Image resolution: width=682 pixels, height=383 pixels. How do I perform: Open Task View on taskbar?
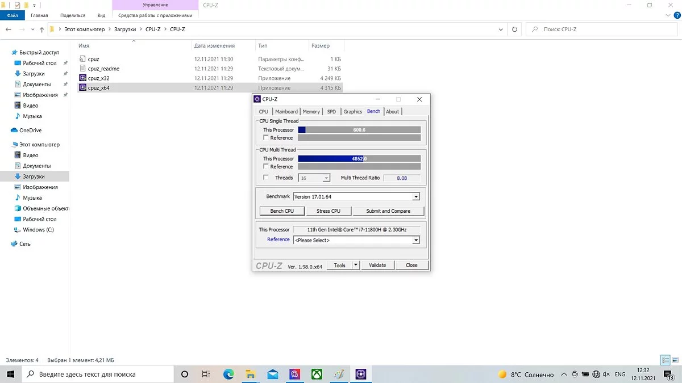pos(206,374)
